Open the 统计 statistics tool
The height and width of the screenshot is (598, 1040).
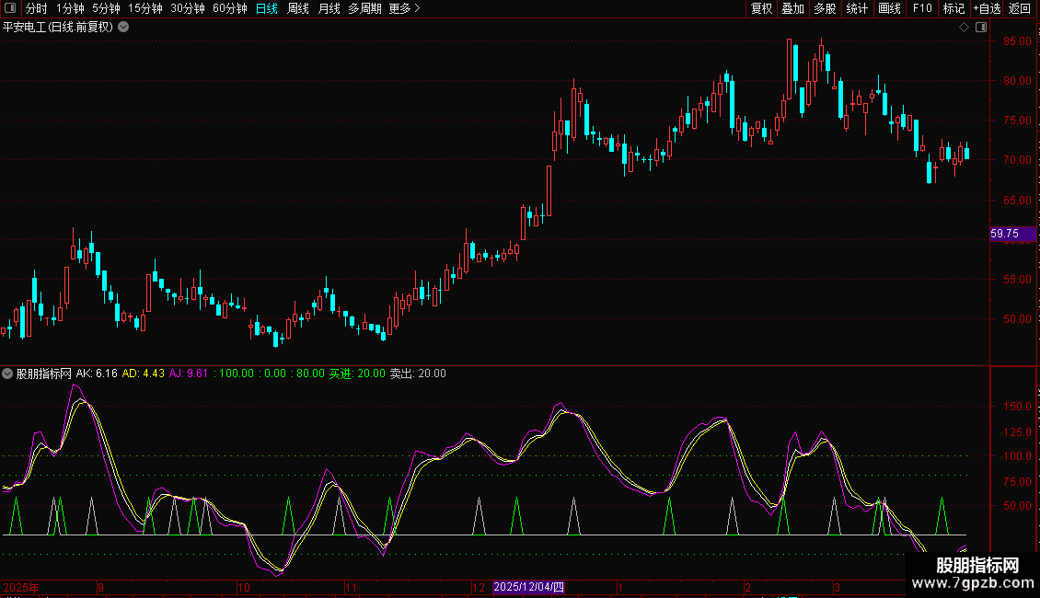tap(857, 8)
